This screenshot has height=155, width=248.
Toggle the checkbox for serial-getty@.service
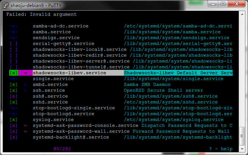[14, 44]
